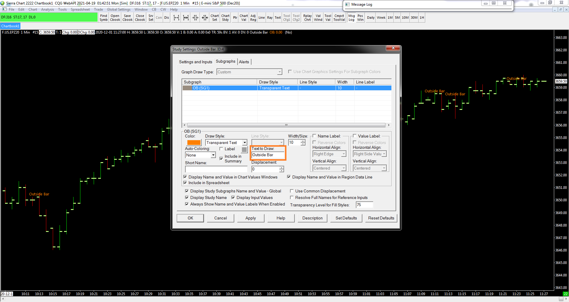The image size is (569, 302).
Task: Open the orange subgraph Color swatch
Action: click(194, 143)
